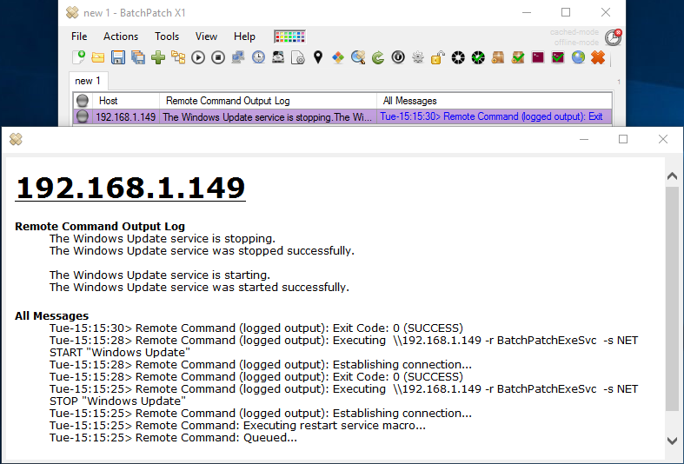Click the status circle in the 192.168.1.149 row
Image resolution: width=684 pixels, height=464 pixels.
(x=83, y=116)
